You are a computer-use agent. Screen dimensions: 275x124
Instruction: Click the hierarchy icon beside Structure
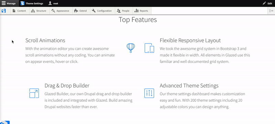pos(33,11)
